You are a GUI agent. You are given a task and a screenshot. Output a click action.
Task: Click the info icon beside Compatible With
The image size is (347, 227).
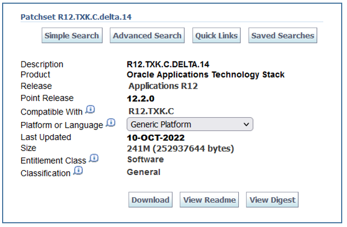[90, 110]
